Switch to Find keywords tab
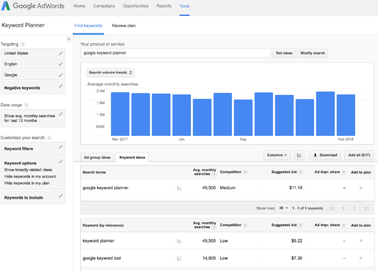This screenshot has width=378, height=272. [88, 25]
